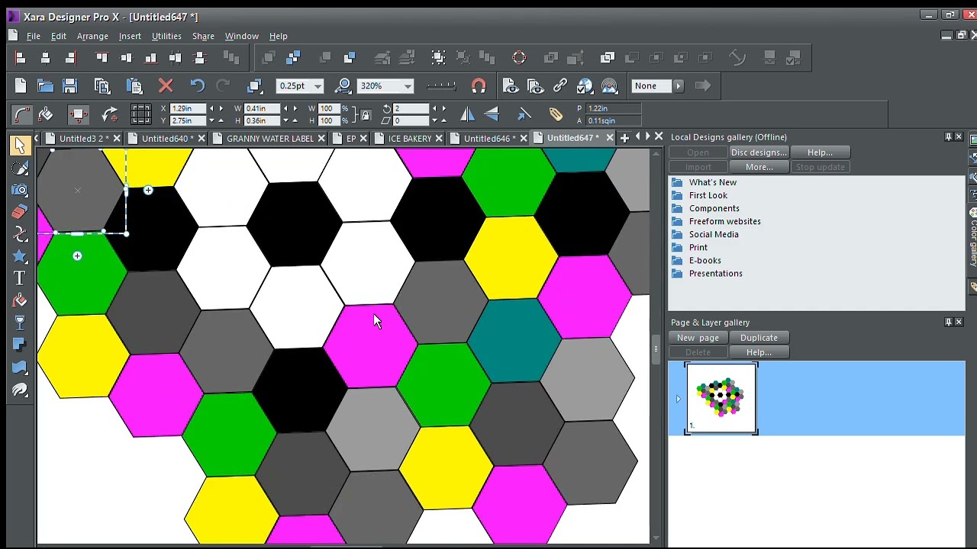
Task: Switch to GRANNY WATER LABEL tab
Action: point(269,138)
